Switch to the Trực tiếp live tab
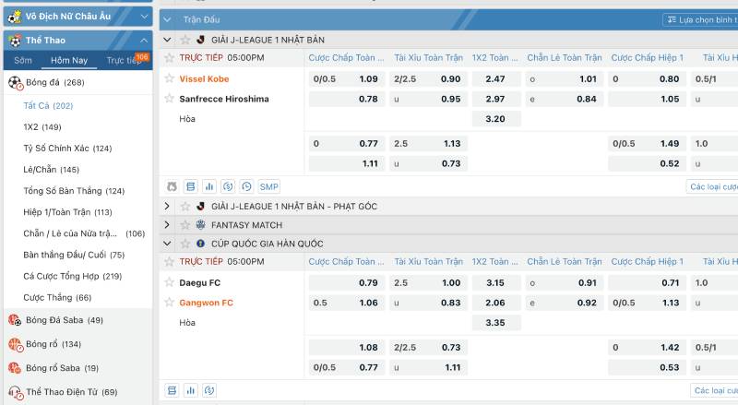Screen dimensions: 738x405 pos(123,60)
